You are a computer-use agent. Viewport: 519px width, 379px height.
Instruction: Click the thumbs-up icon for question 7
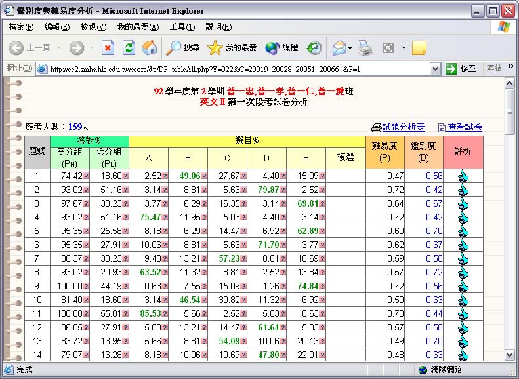coord(463,258)
